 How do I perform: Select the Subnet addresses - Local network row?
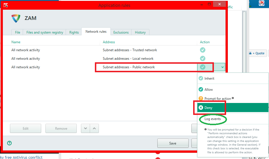coord(114,59)
